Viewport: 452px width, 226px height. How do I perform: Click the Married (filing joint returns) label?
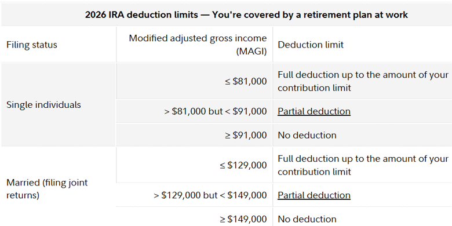[47, 189]
